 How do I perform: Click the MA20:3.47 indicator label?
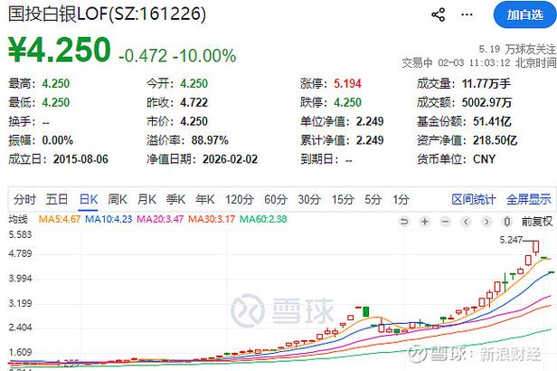(160, 219)
